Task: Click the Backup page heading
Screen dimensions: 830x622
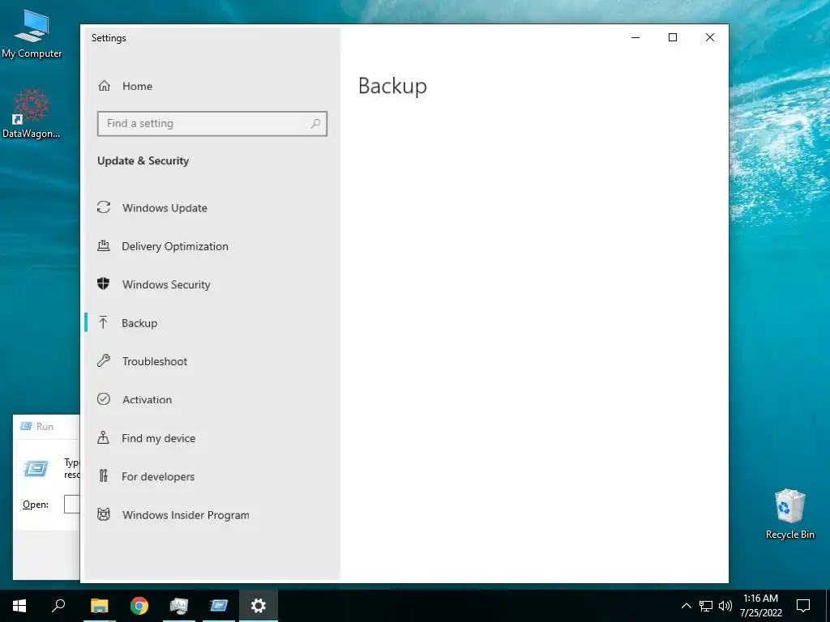Action: pyautogui.click(x=392, y=86)
